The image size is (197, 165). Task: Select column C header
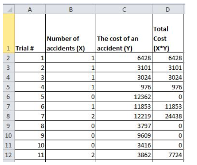[x=124, y=9]
